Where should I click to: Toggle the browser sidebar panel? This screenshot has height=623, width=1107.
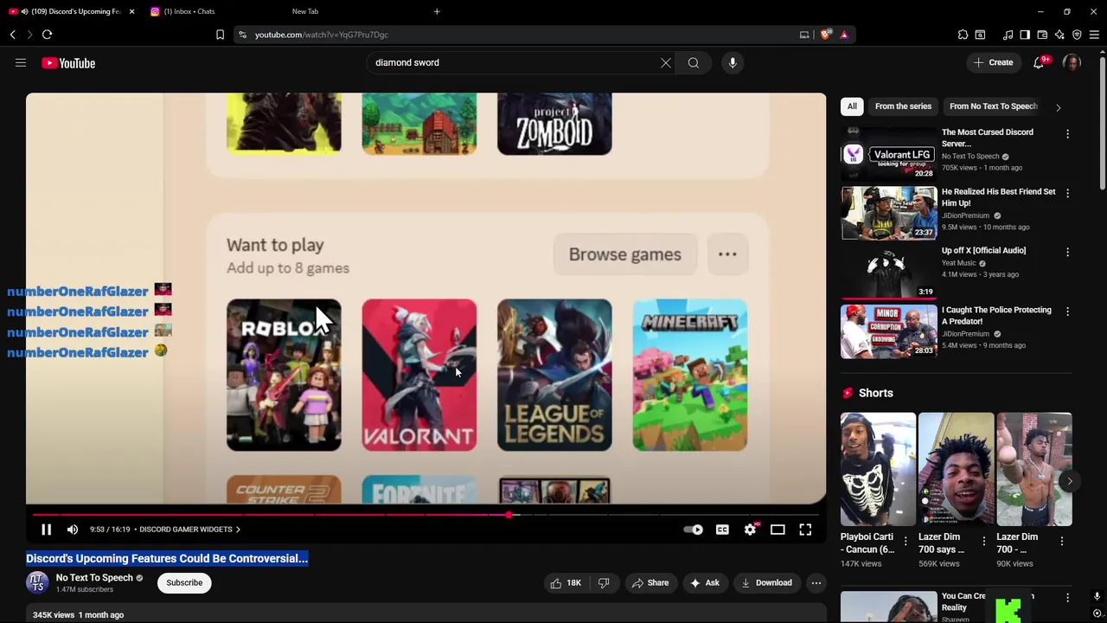[x=1025, y=35]
